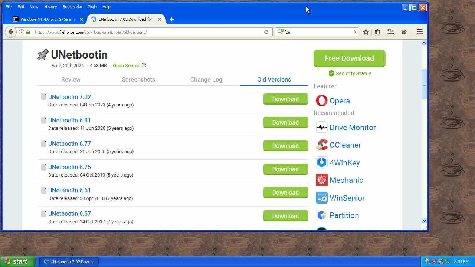The width and height of the screenshot is (475, 267).
Task: Open a new tab with plus button
Action: click(171, 19)
